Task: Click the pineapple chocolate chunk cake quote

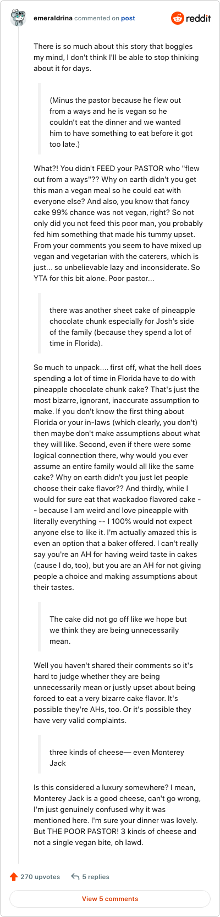Action: tap(122, 327)
